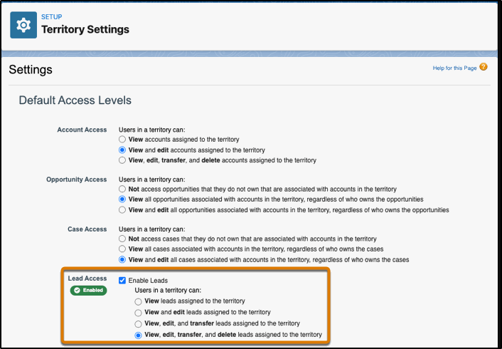This screenshot has width=502, height=349.
Task: Choose View, edit, transfer, and delete leads
Action: point(138,335)
